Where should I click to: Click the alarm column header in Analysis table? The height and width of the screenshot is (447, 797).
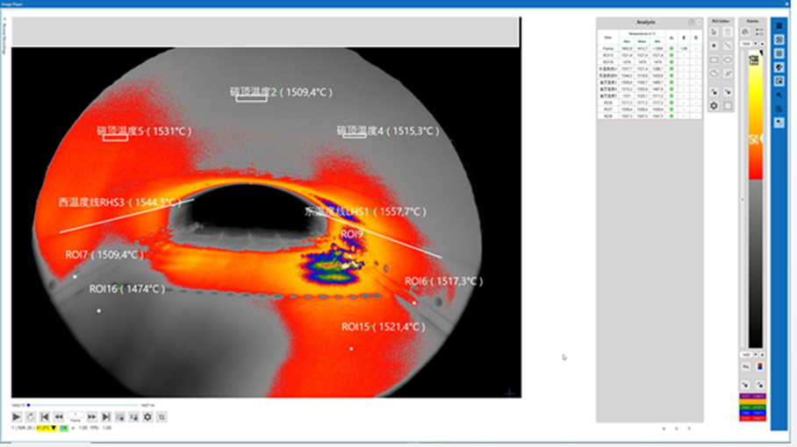tap(671, 38)
